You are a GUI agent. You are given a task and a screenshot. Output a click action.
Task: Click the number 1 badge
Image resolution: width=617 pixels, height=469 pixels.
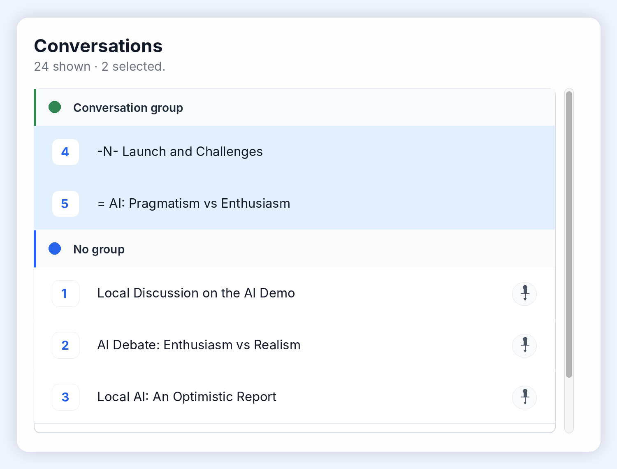tap(65, 293)
